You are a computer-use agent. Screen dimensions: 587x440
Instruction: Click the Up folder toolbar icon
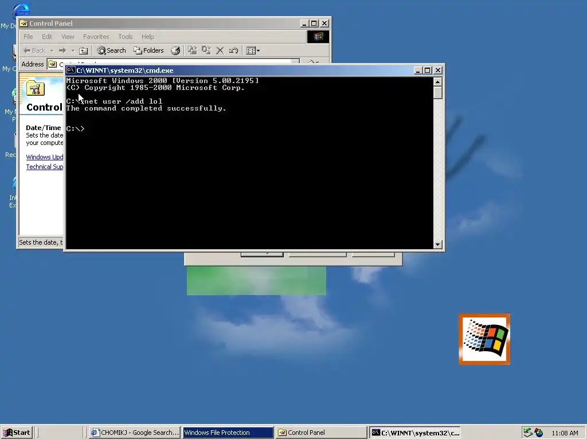[84, 50]
